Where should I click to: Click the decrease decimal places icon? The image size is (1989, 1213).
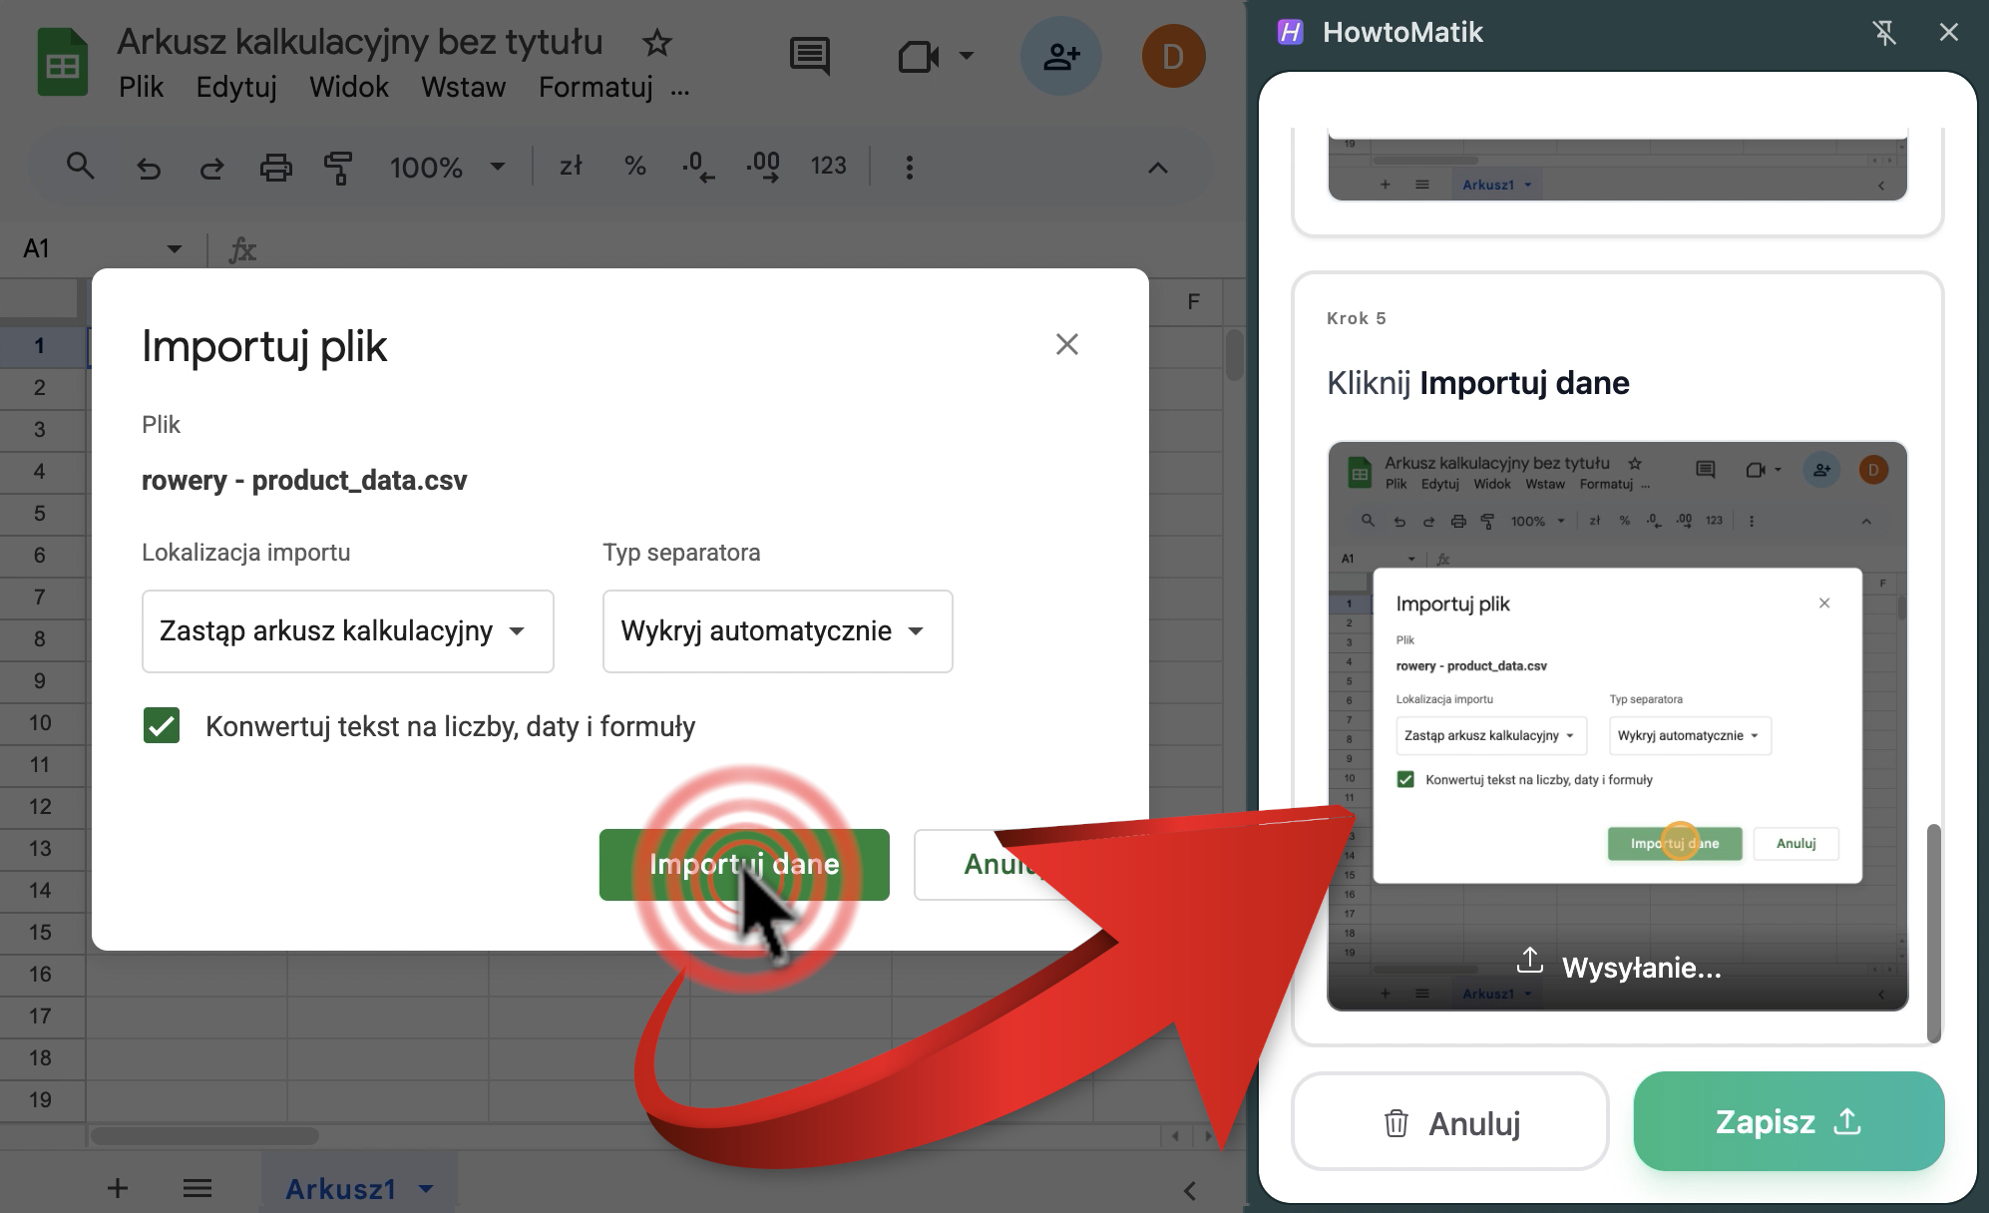pyautogui.click(x=698, y=167)
